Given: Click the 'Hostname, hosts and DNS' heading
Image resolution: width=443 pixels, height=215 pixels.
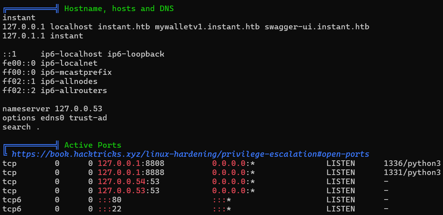Looking at the screenshot, I should (x=119, y=8).
